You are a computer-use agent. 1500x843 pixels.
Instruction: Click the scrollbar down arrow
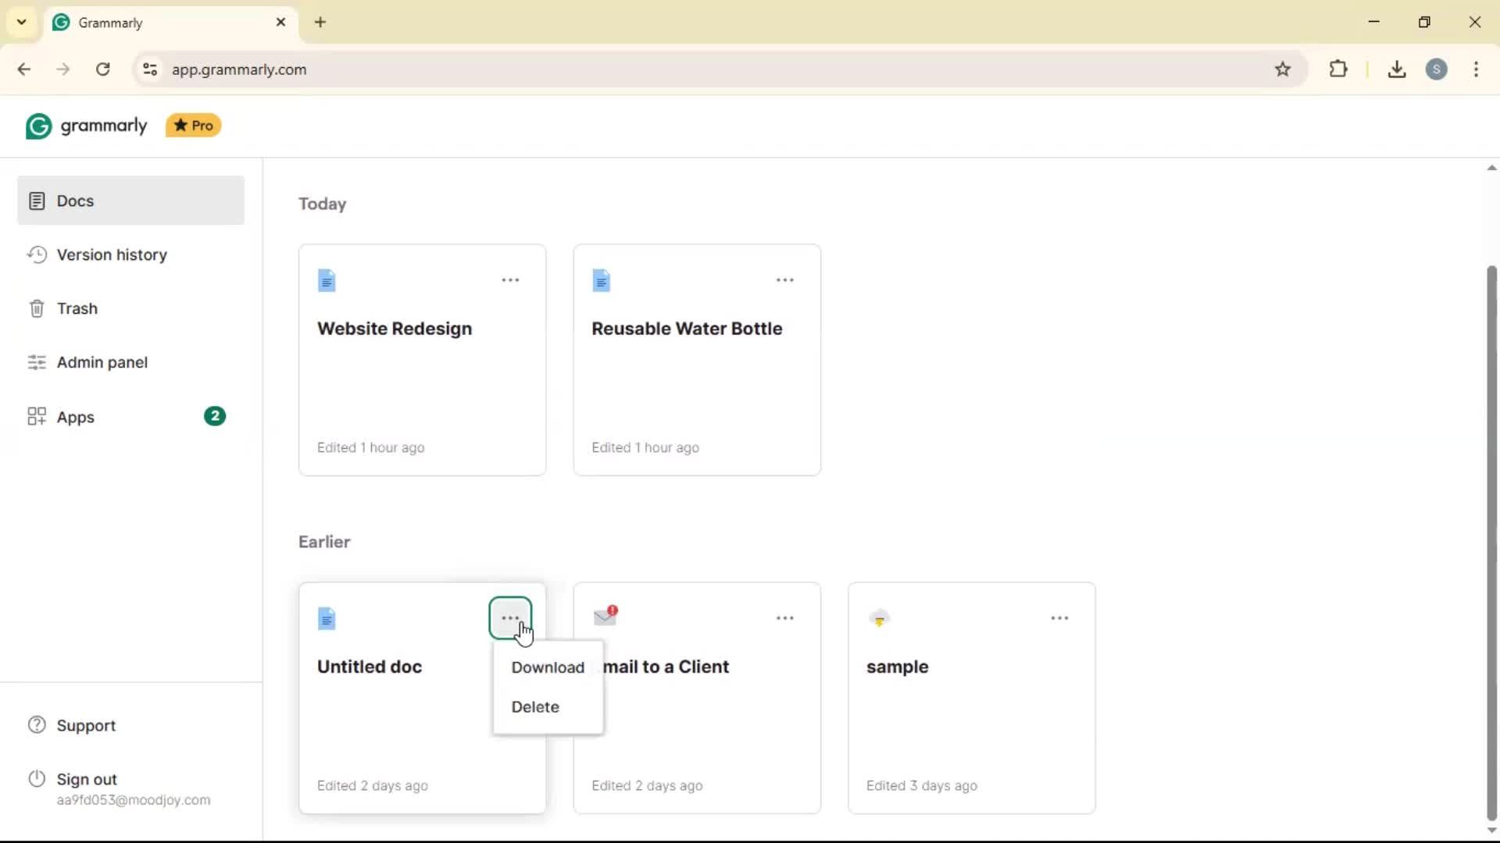tap(1491, 831)
